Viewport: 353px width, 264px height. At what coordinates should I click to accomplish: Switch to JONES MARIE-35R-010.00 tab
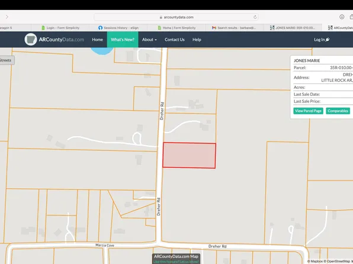293,28
